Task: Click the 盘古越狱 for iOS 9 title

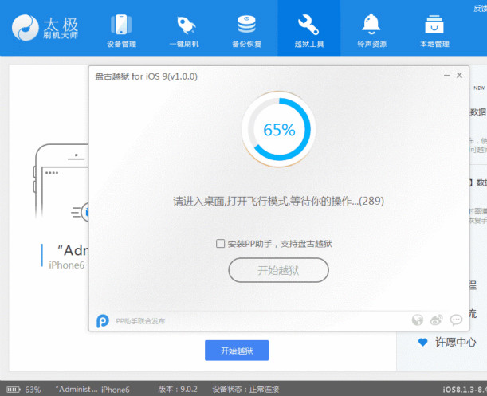Action: (x=146, y=76)
